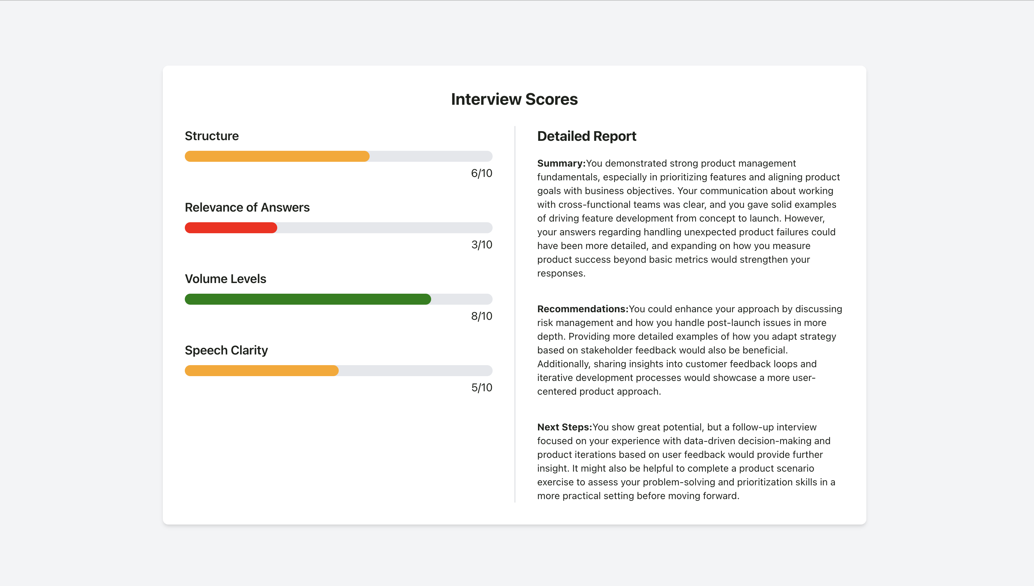Click the bold Recommendations label

[x=582, y=309]
